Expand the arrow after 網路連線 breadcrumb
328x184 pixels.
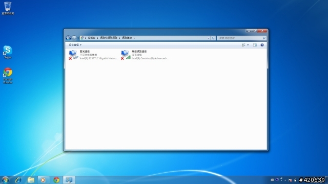pos(134,38)
